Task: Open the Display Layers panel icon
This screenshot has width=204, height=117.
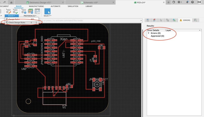Action: click(x=154, y=20)
